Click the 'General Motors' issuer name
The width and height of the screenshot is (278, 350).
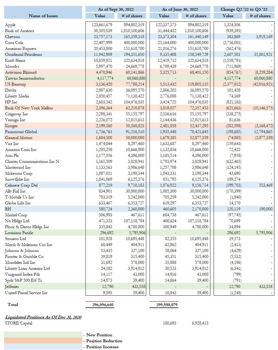[x=19, y=138]
